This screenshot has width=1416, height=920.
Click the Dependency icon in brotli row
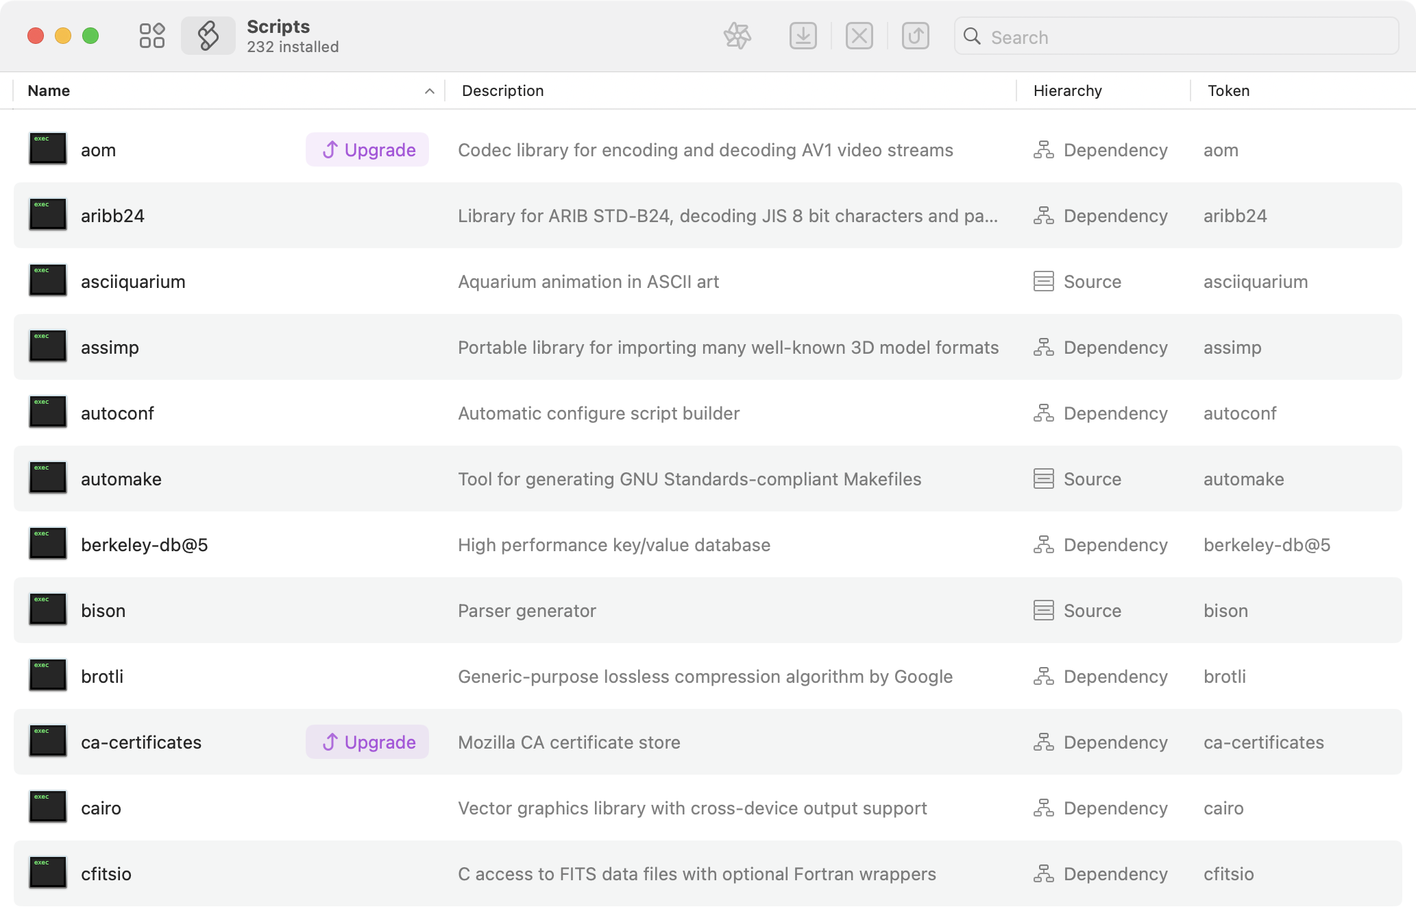[1043, 676]
